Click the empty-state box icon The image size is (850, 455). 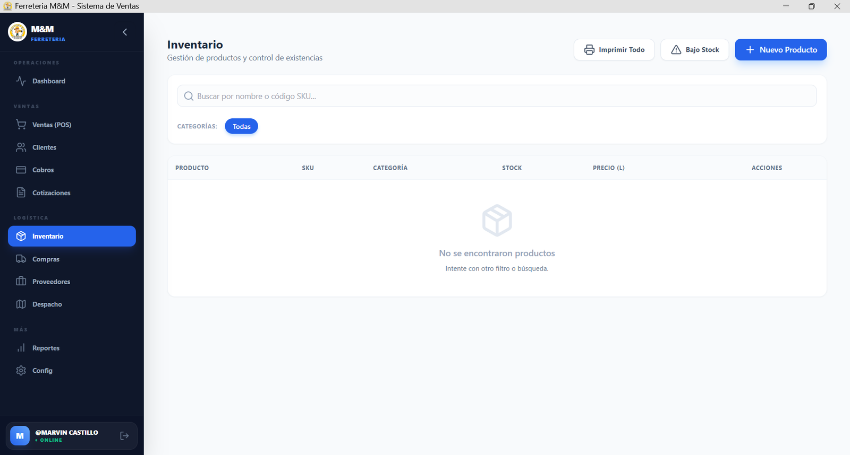click(x=497, y=220)
